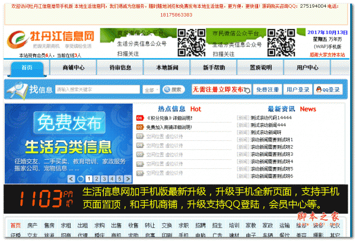
Task: Click the 搜索 search button
Action: pyautogui.click(x=174, y=89)
